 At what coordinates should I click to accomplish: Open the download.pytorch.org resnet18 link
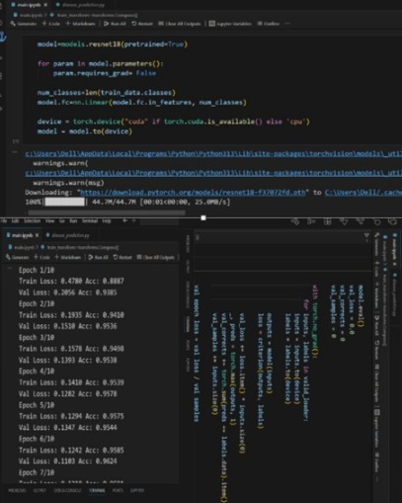[193, 193]
